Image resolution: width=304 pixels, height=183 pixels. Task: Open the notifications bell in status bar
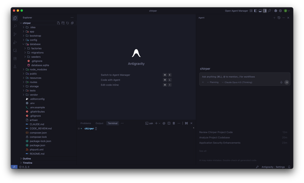coord(289,167)
